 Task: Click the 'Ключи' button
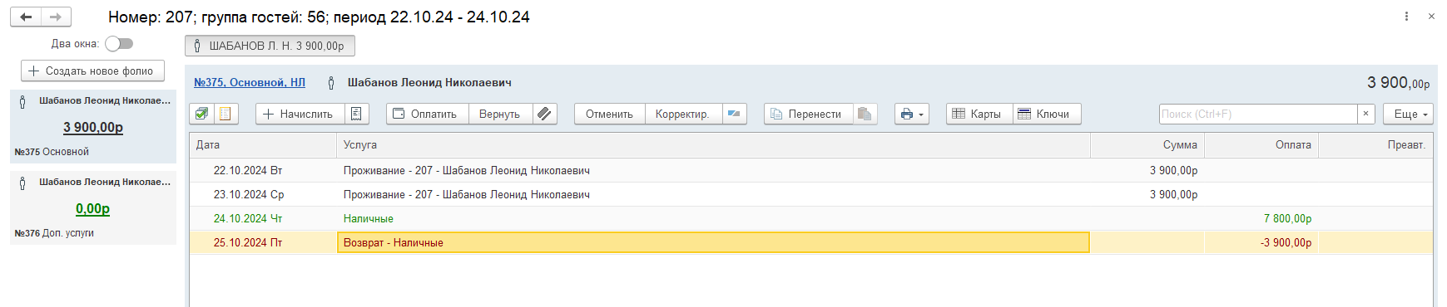1047,114
